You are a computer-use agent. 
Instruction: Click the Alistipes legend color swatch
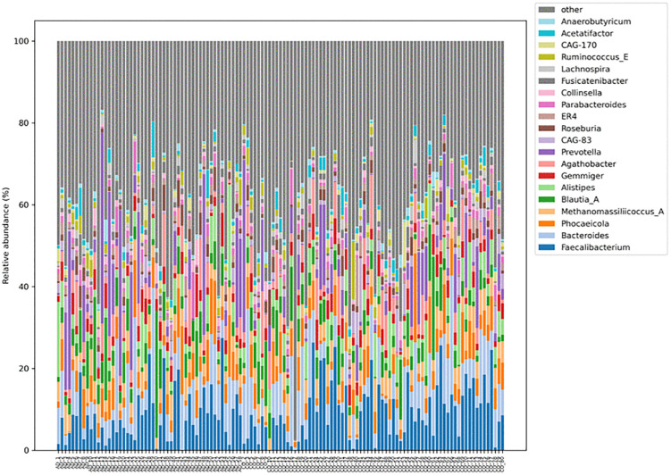click(547, 187)
